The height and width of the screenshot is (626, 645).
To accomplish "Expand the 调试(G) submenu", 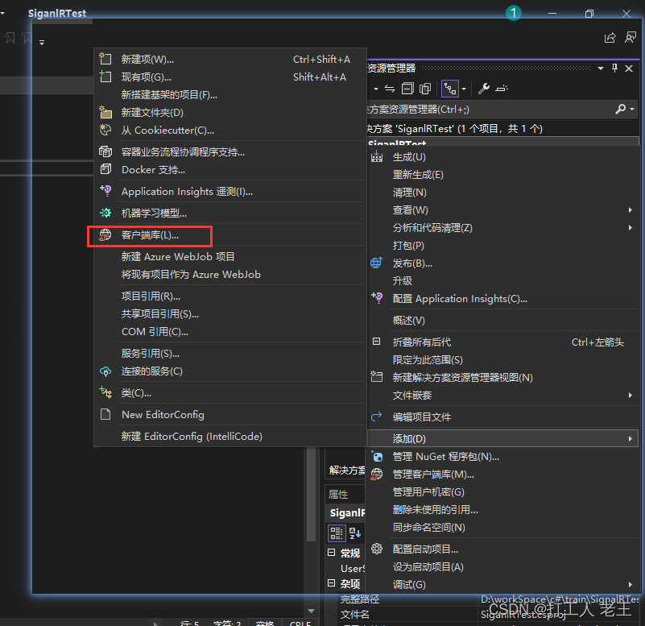I will point(502,584).
